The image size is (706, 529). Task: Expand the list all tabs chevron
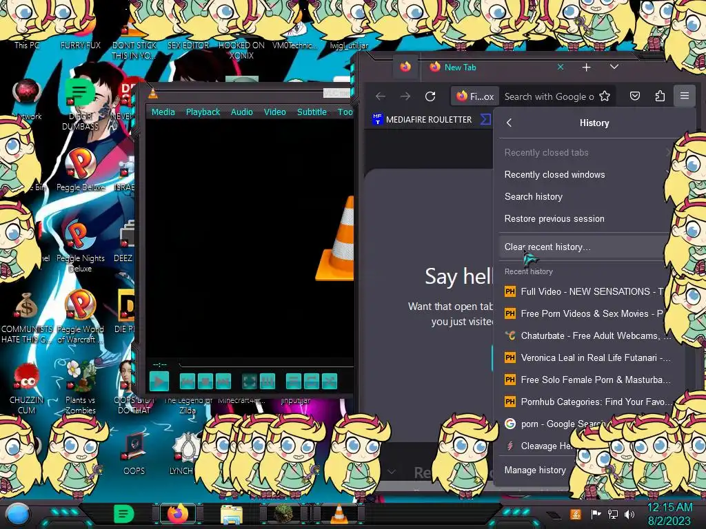(x=614, y=67)
